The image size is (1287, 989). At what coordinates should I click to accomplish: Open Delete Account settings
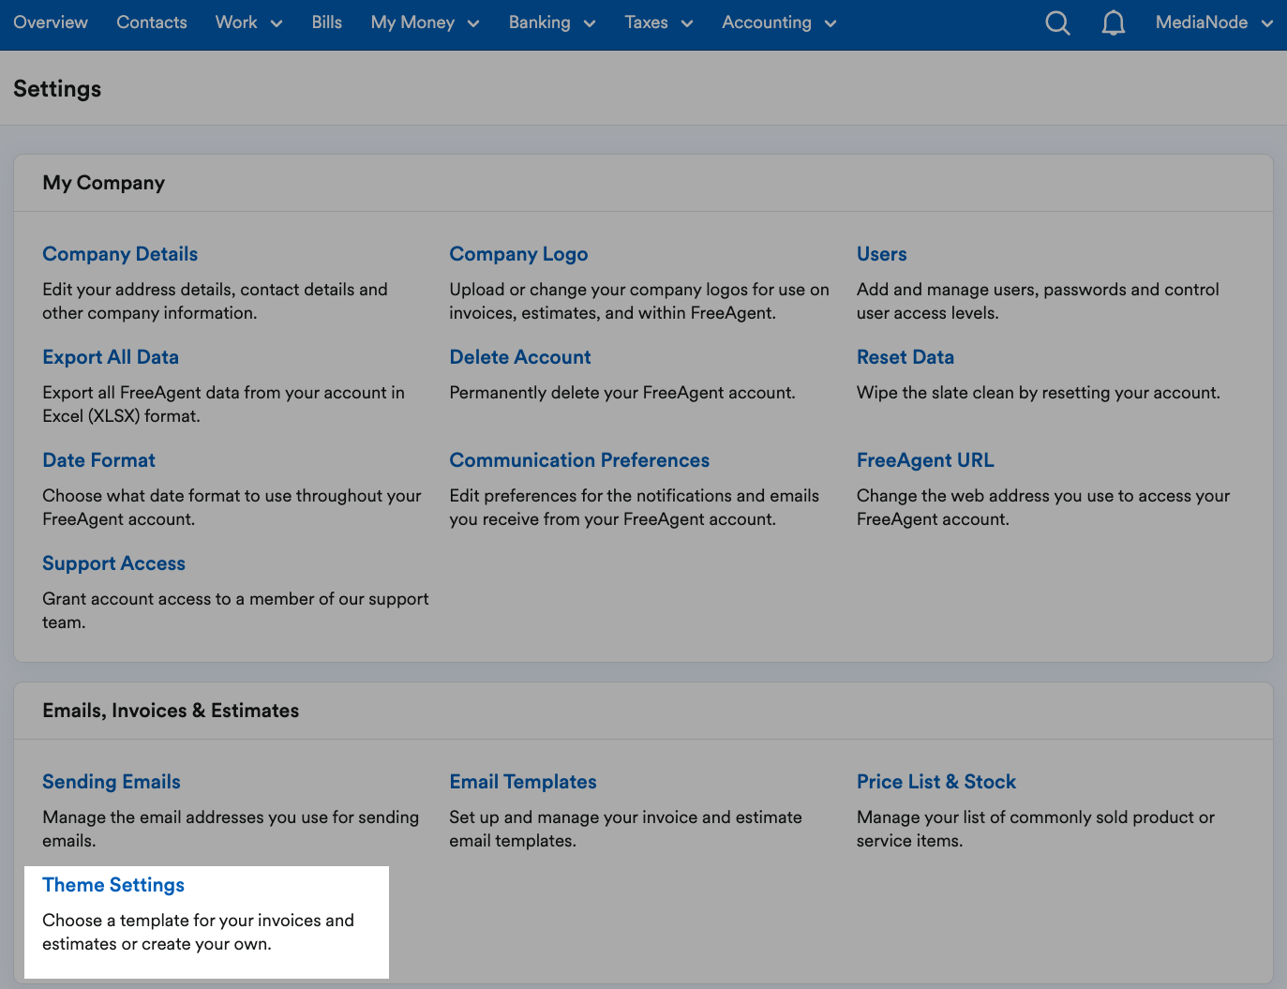[520, 357]
